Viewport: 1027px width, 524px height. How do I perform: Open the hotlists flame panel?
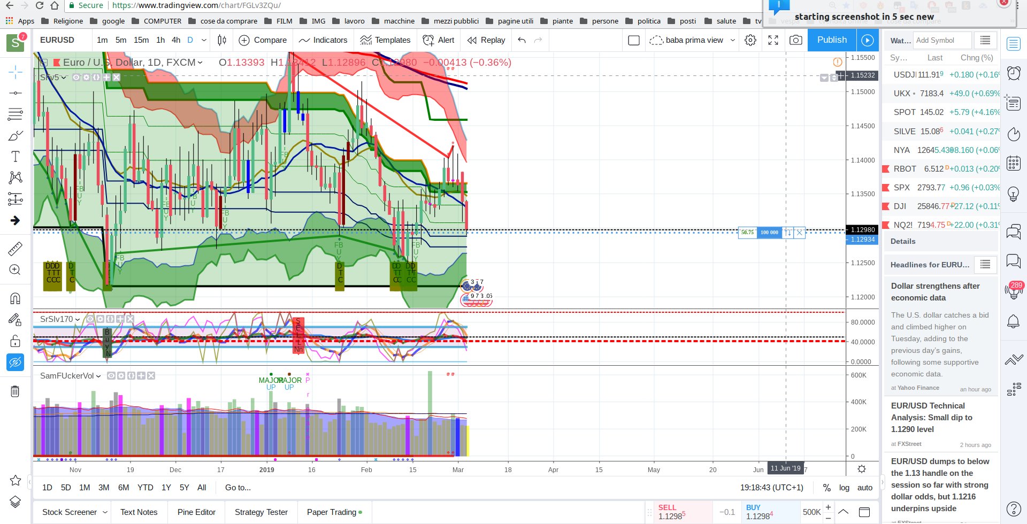[x=1014, y=134]
